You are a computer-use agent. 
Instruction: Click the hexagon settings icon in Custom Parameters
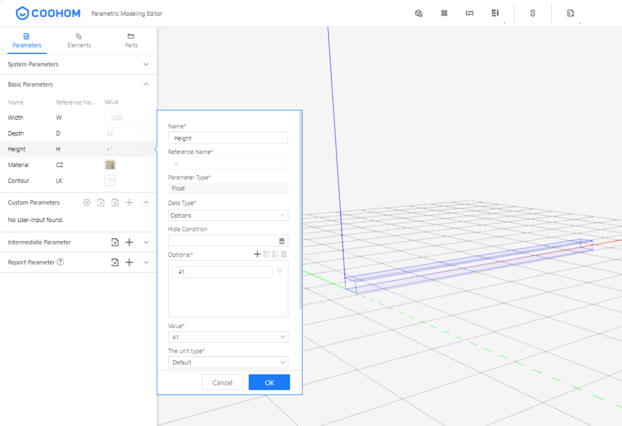click(87, 202)
